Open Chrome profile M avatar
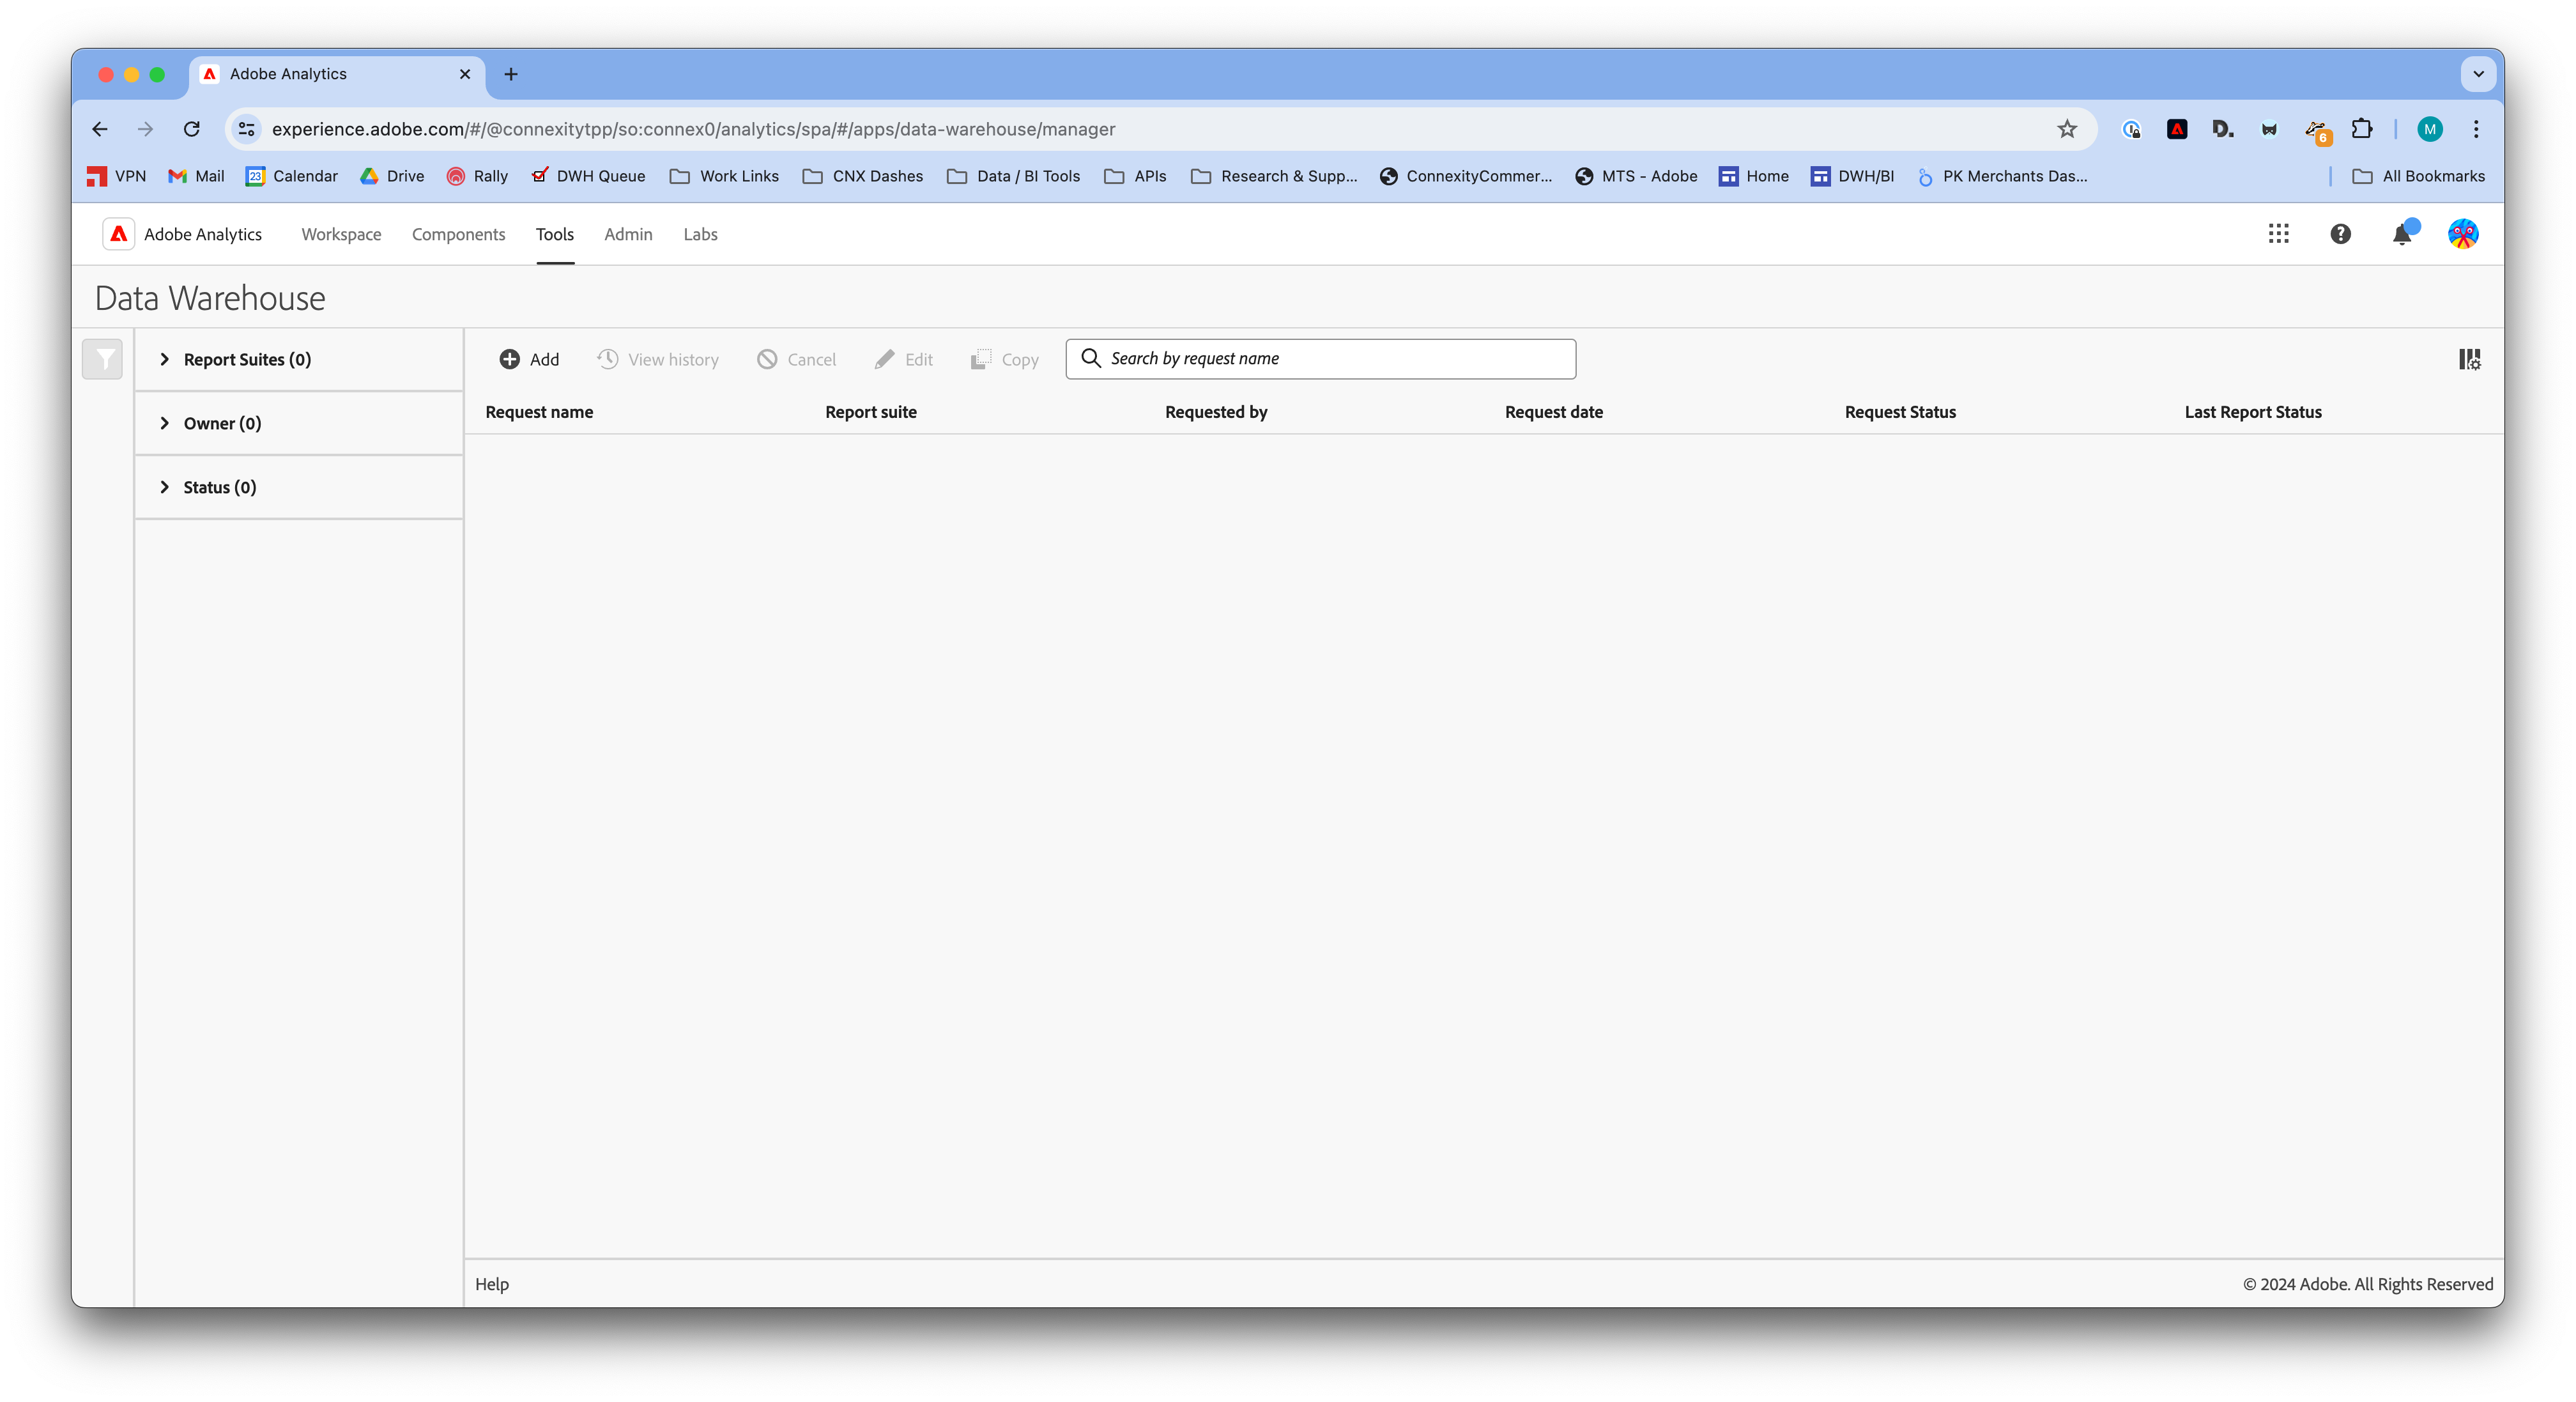This screenshot has height=1402, width=2576. point(2430,129)
